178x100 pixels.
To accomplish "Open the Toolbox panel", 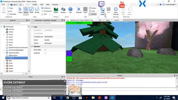I will click(63, 10).
